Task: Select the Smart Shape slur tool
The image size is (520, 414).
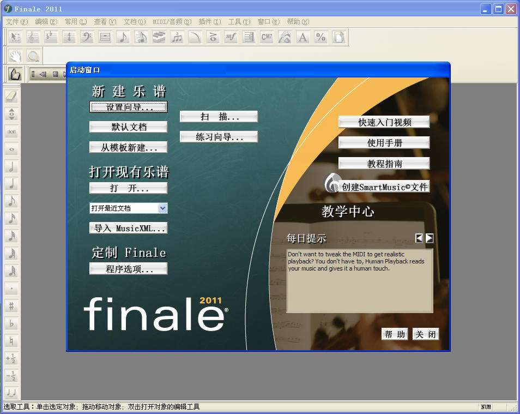Action: point(195,37)
